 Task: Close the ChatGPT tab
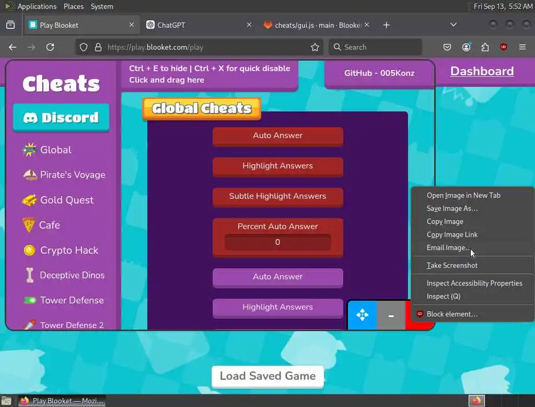point(249,25)
